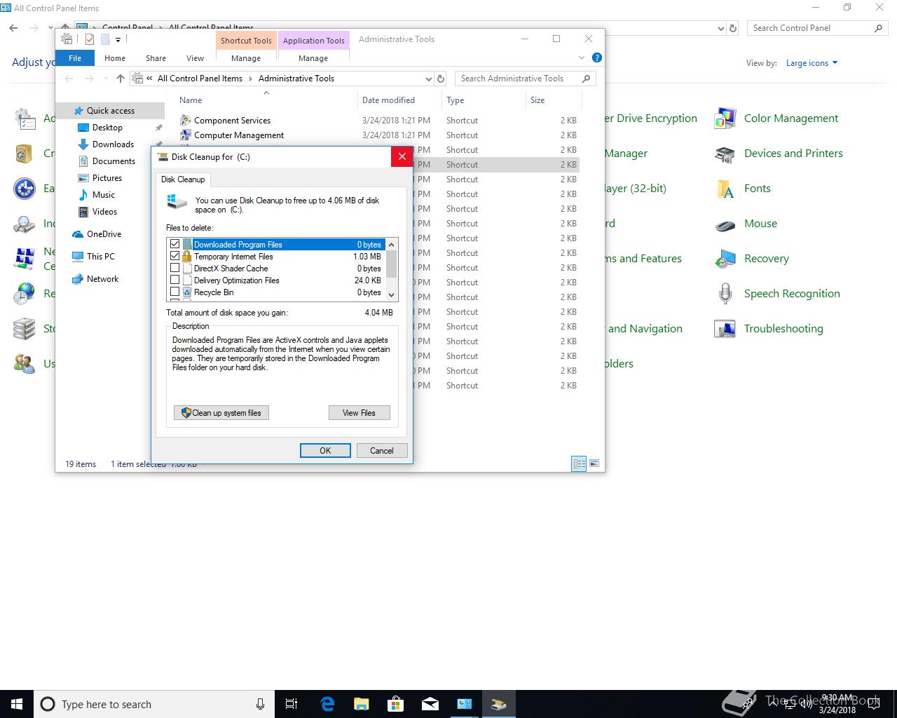Click the Speech Recognition microphone icon
This screenshot has height=718, width=897.
click(725, 294)
